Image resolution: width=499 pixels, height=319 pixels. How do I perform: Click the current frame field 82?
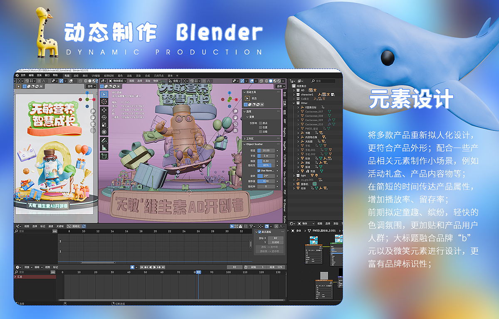pos(234,267)
